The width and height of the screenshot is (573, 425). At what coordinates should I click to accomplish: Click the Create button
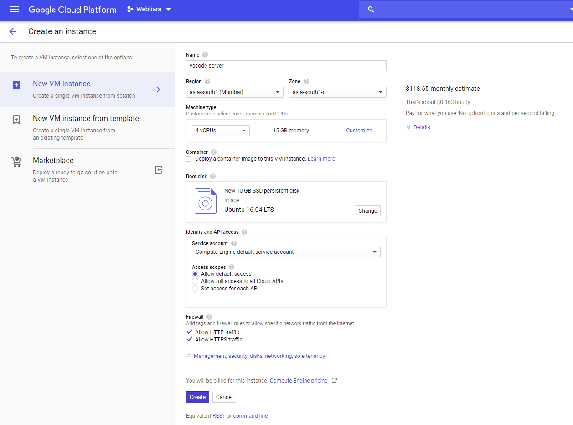(197, 397)
